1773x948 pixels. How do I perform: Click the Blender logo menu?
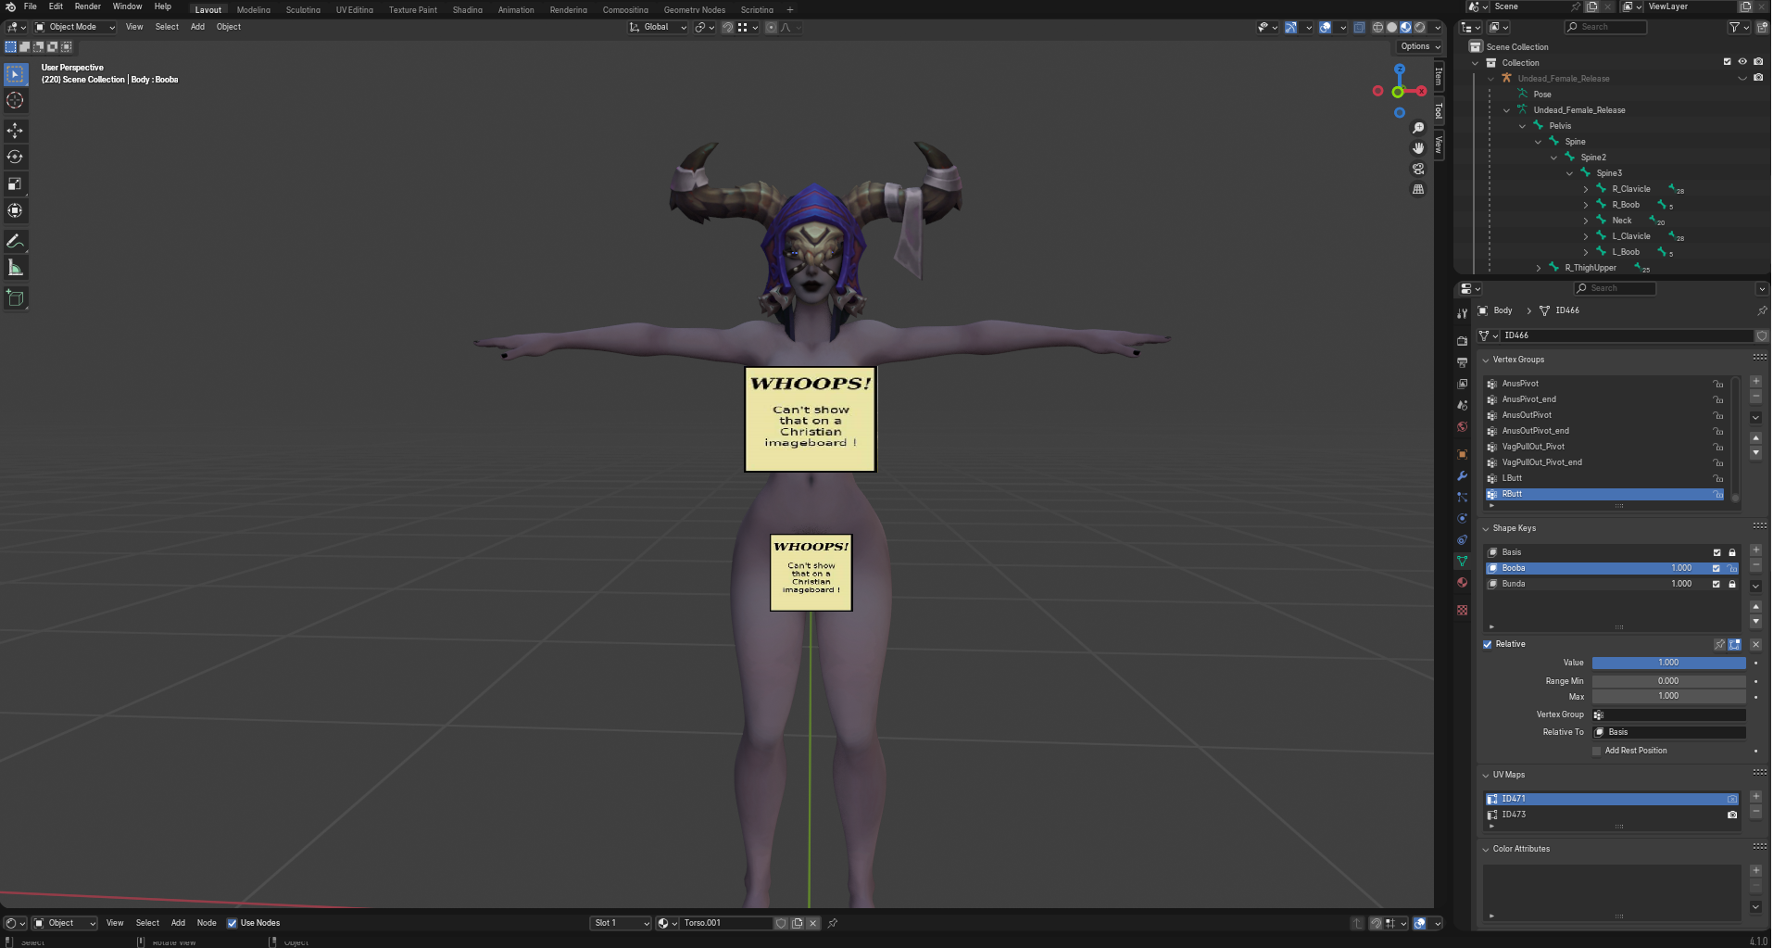coord(10,6)
